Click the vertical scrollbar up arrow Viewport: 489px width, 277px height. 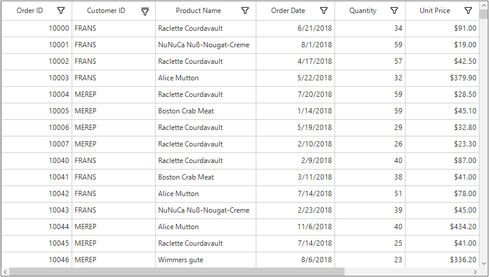point(484,5)
